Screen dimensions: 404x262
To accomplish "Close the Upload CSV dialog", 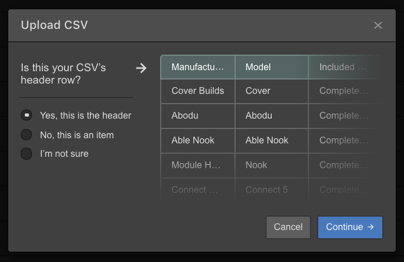I will [x=378, y=25].
